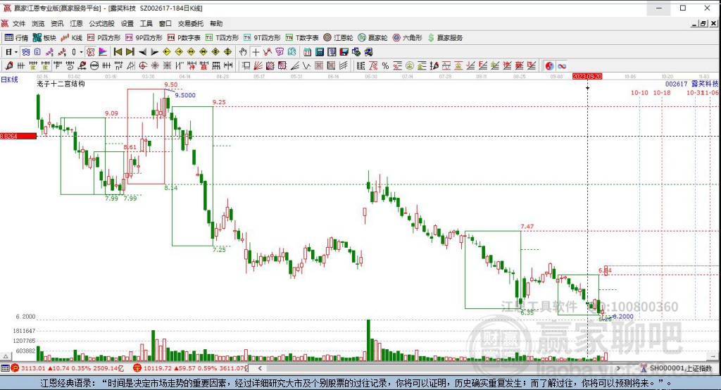This screenshot has width=721, height=390.
Task: Open the 文件 menu
Action: (19, 23)
